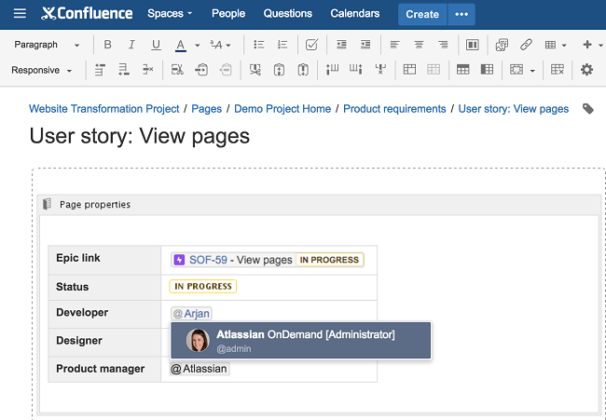This screenshot has width=606, height=420.
Task: Apply bold formatting
Action: (108, 45)
